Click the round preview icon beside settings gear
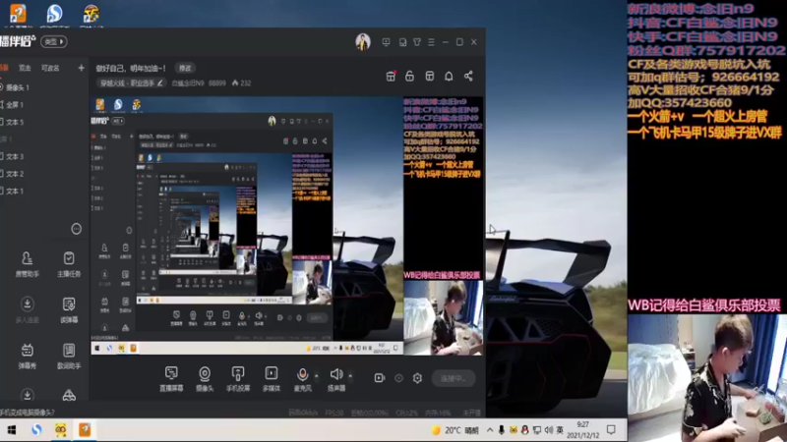The width and height of the screenshot is (787, 442). 398,378
